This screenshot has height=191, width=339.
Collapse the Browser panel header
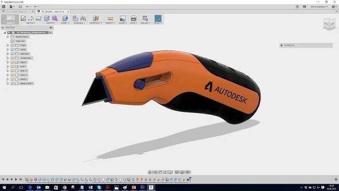tap(3, 28)
